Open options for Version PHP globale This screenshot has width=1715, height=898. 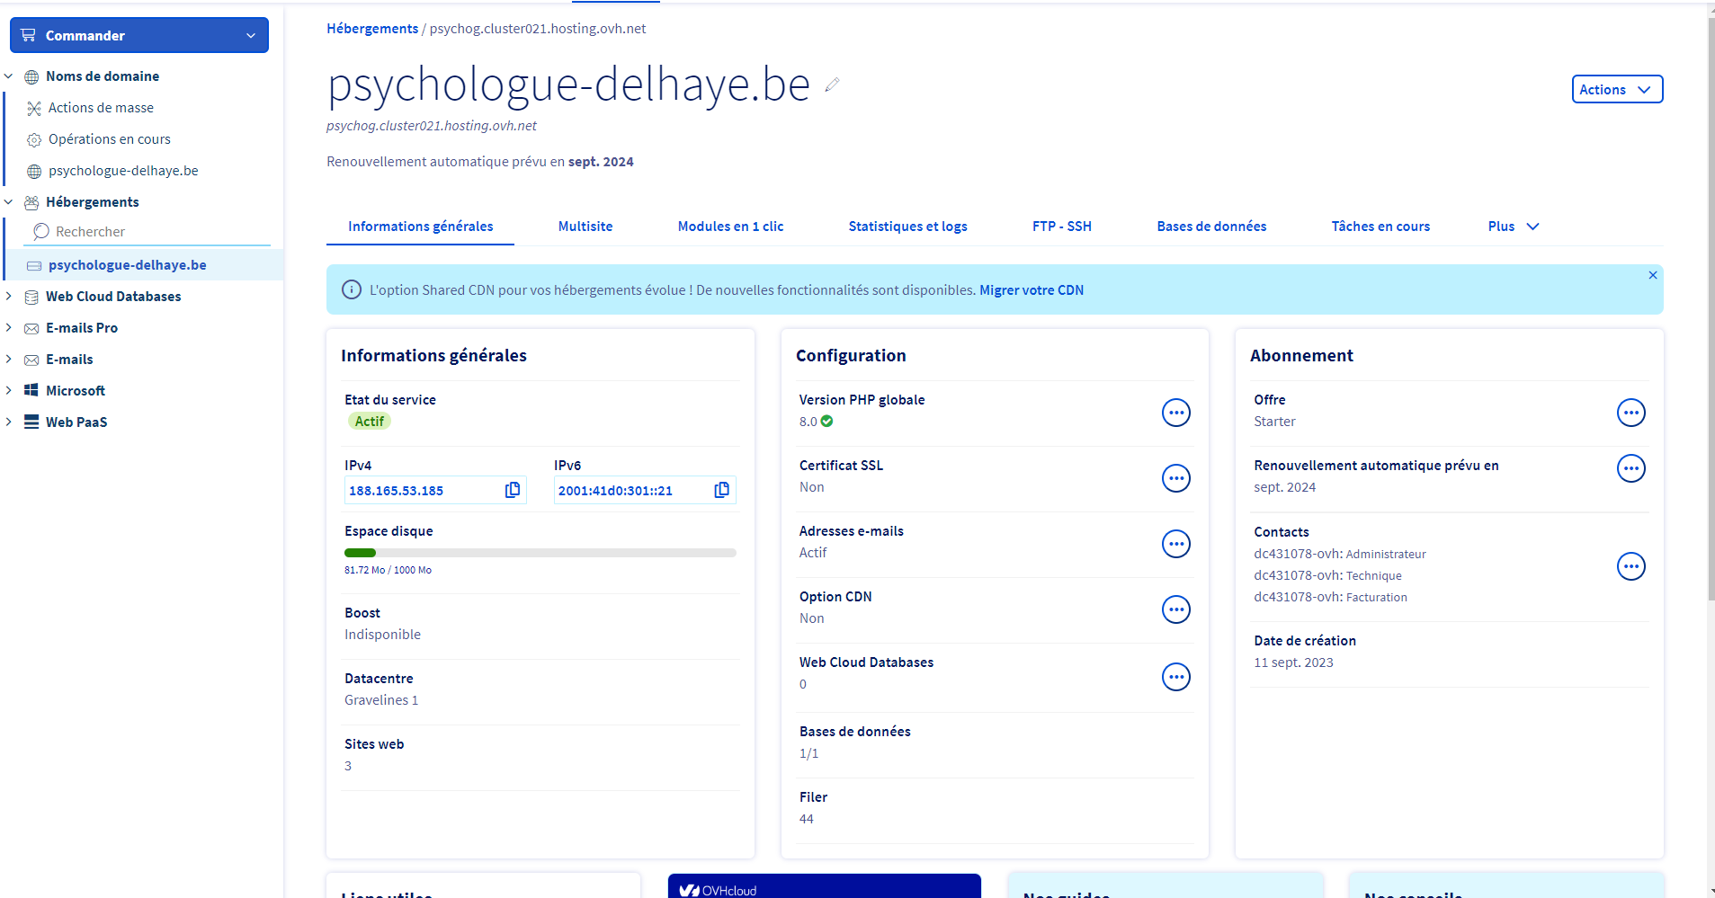[x=1175, y=413]
